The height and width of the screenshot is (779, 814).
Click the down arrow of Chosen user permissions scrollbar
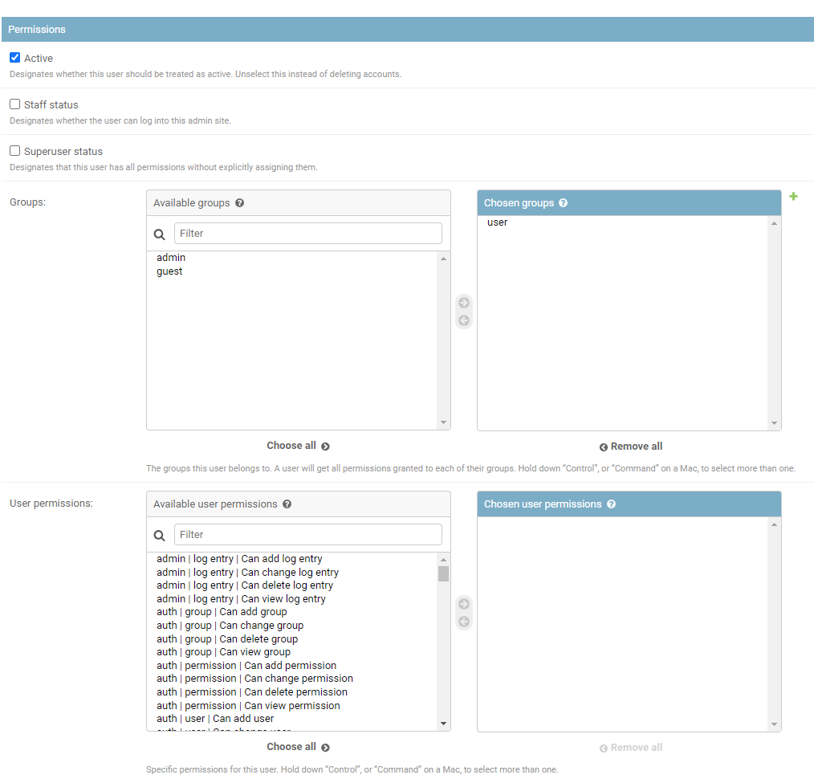click(774, 724)
